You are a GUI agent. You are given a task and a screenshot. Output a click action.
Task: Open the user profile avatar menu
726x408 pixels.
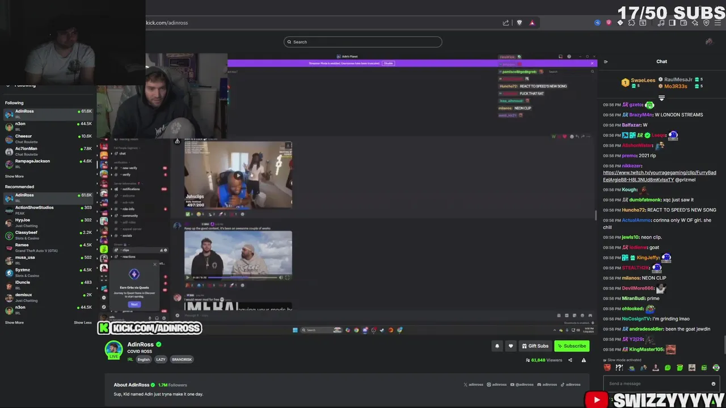(708, 42)
